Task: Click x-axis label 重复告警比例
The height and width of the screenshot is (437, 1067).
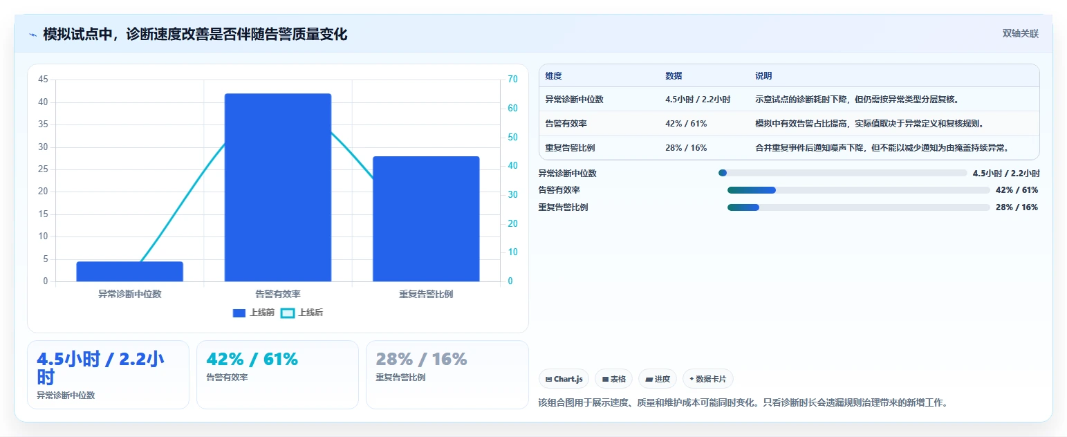Action: pyautogui.click(x=426, y=294)
